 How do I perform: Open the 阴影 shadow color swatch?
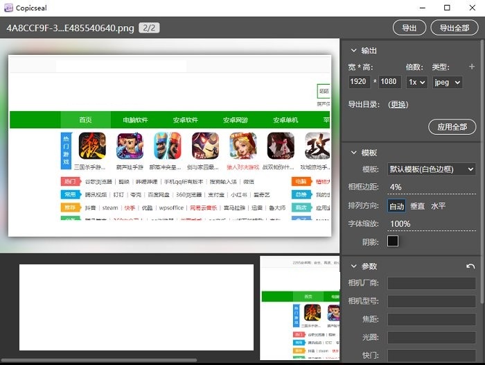[x=393, y=241]
